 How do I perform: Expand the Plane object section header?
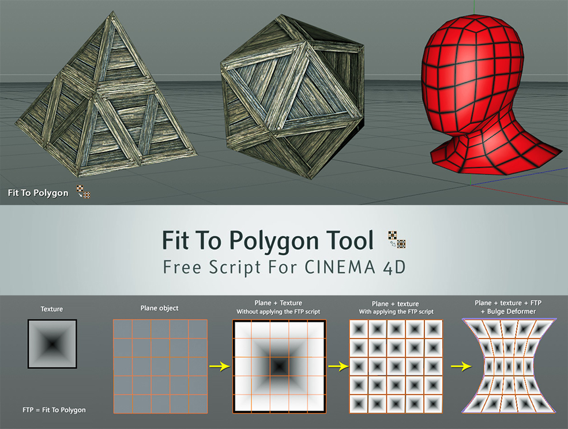[159, 307]
